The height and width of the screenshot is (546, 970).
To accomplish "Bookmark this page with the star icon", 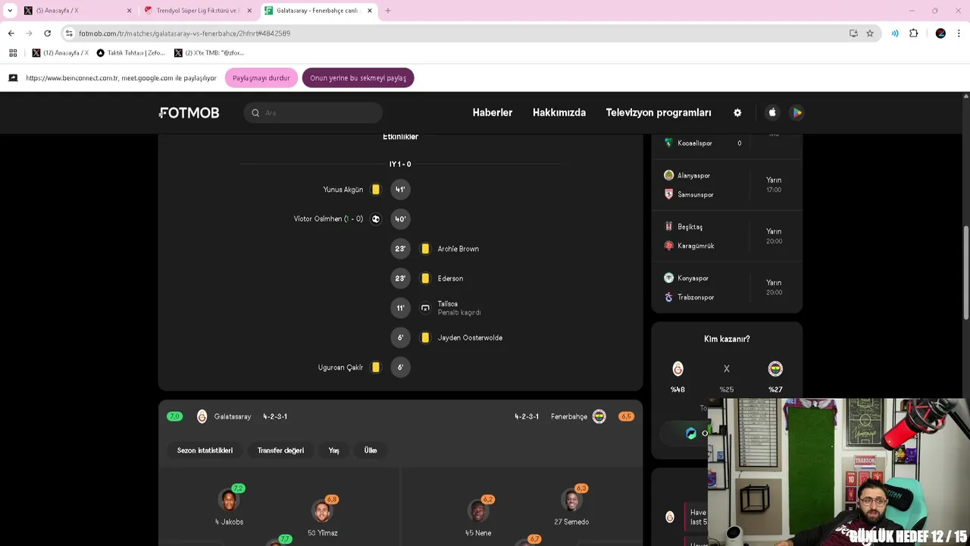I will tap(870, 33).
